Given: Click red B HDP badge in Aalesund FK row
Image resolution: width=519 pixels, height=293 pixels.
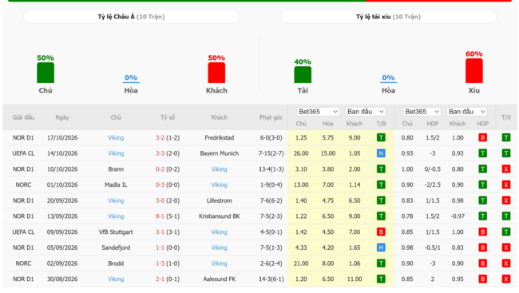Looking at the screenshot, I should tap(482, 279).
